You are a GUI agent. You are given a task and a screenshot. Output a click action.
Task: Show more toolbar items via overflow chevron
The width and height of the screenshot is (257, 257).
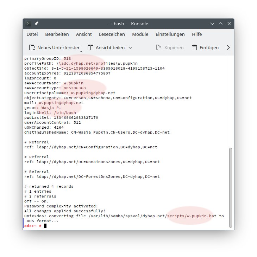click(228, 47)
